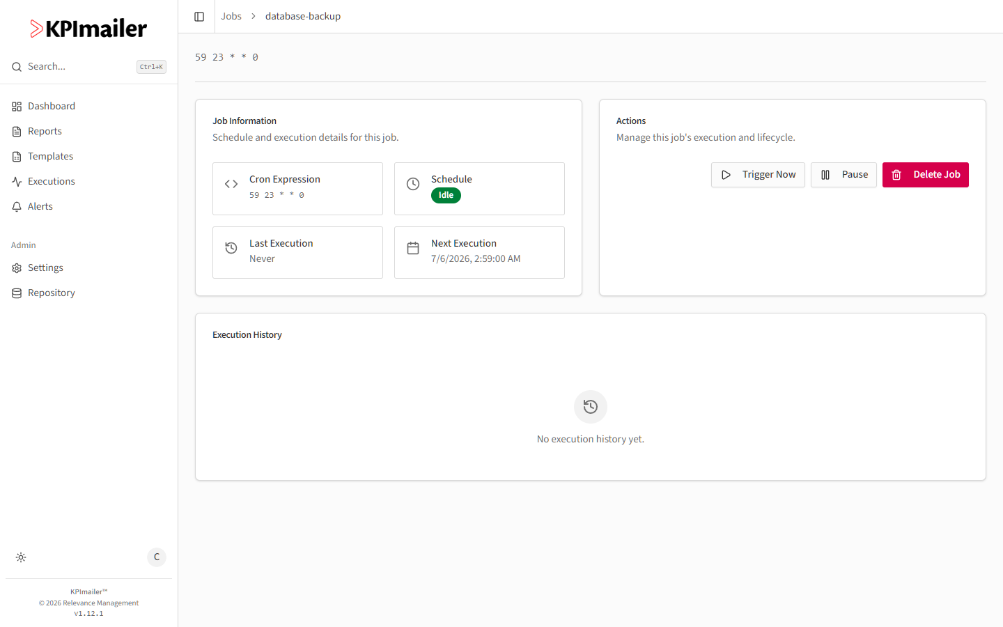1003x627 pixels.
Task: Click the empty history clock icon
Action: pyautogui.click(x=591, y=407)
